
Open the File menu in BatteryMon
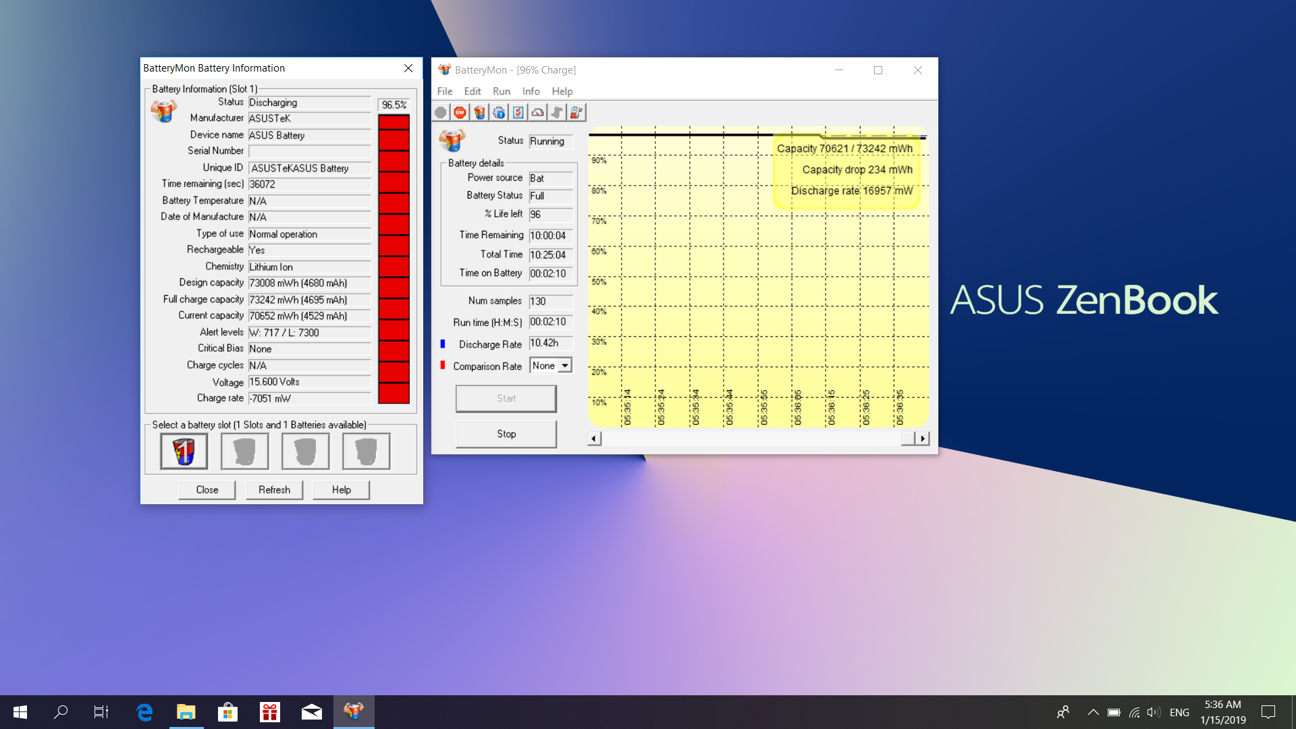pyautogui.click(x=445, y=91)
